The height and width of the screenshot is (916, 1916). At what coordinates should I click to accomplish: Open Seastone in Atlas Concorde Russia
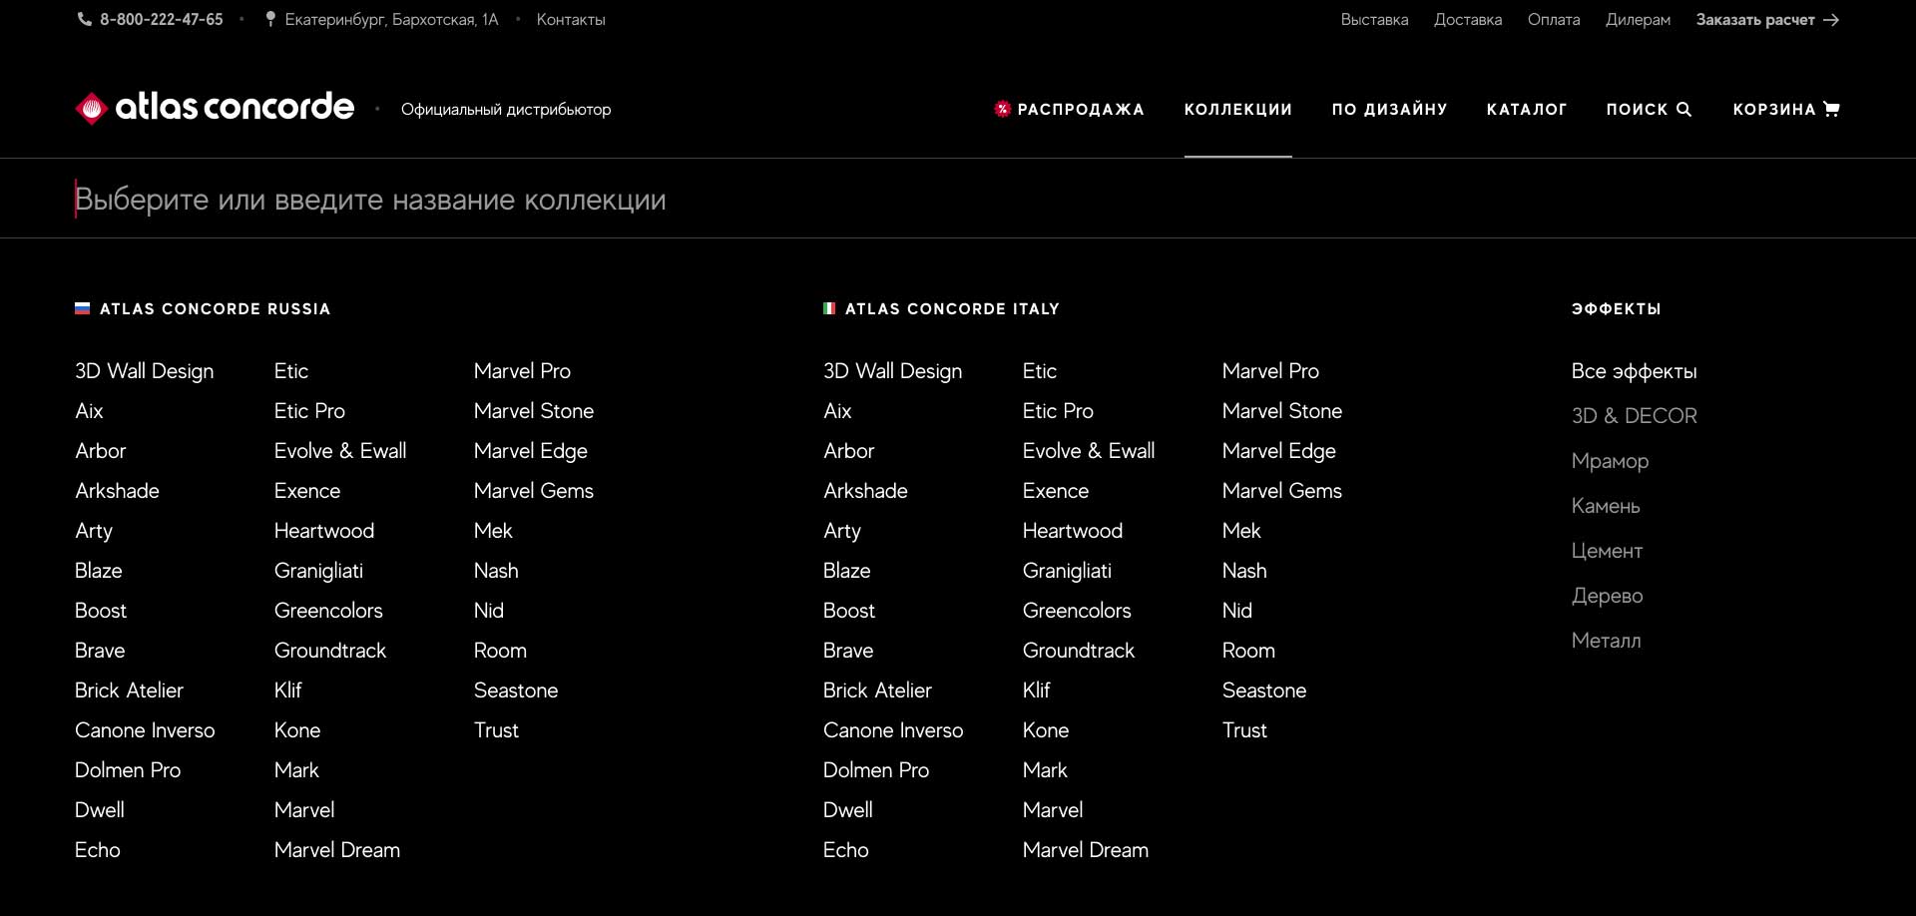(x=516, y=690)
